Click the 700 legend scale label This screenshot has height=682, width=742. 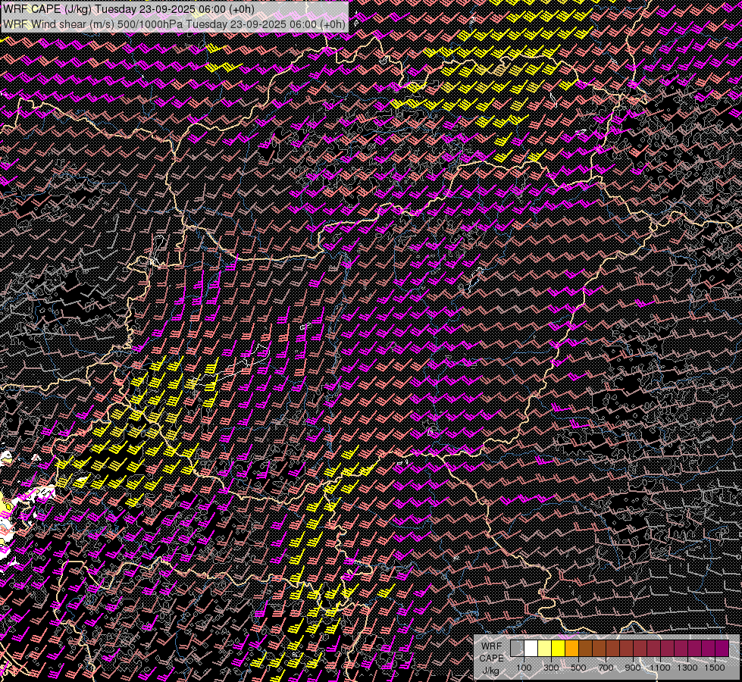pyautogui.click(x=606, y=668)
